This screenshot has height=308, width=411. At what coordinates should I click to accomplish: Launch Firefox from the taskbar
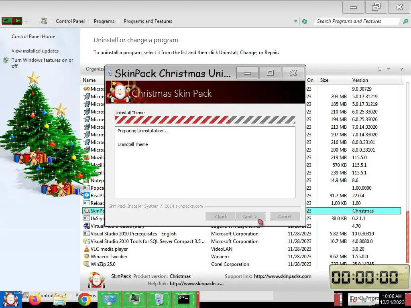35,300
